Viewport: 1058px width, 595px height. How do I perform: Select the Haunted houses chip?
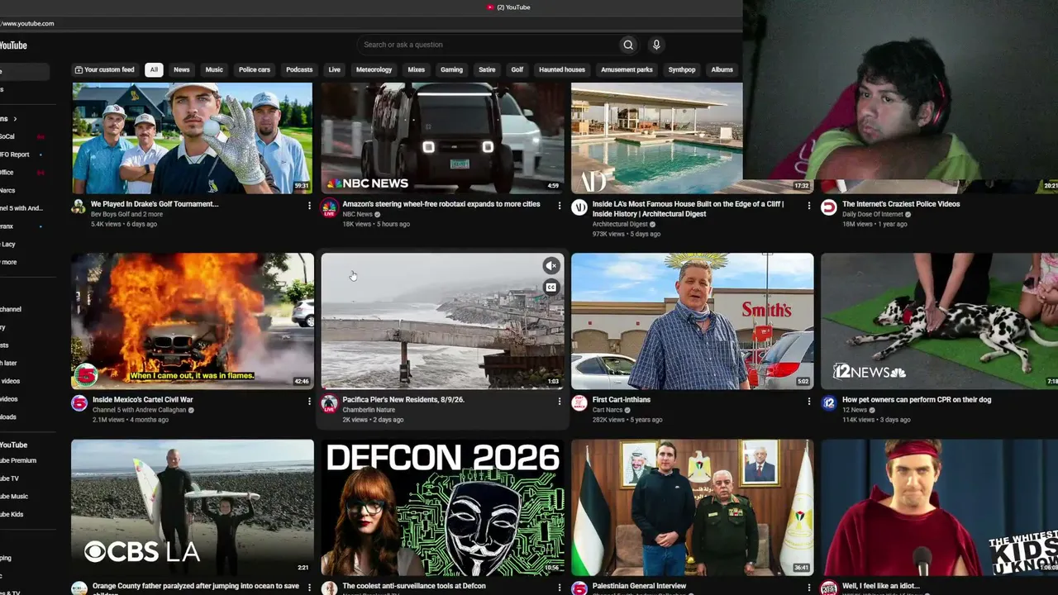(x=562, y=69)
